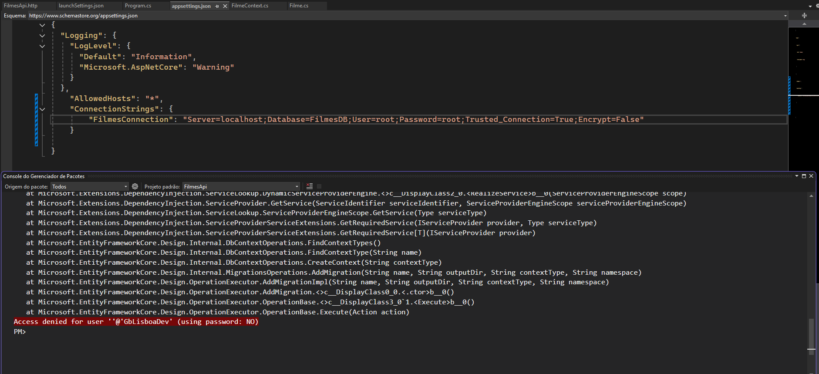Click the "Warning" value

pos(213,67)
